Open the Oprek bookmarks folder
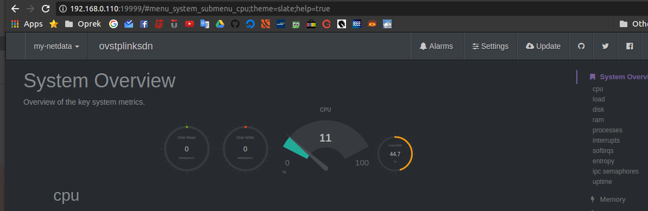This screenshot has width=648, height=211. [83, 24]
